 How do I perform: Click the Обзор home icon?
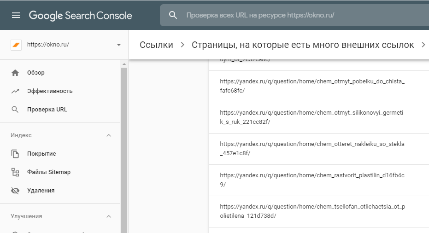[x=15, y=73]
